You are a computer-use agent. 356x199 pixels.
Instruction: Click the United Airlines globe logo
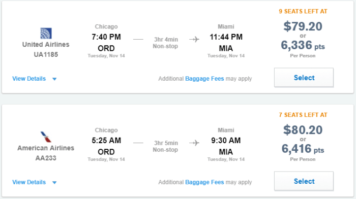pyautogui.click(x=46, y=34)
